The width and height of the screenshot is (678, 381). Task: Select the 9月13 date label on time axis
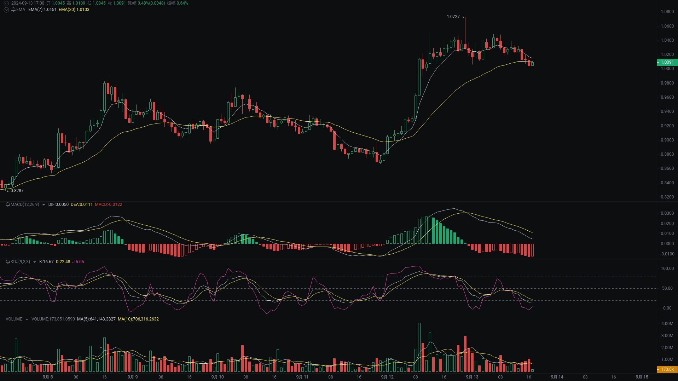(472, 377)
